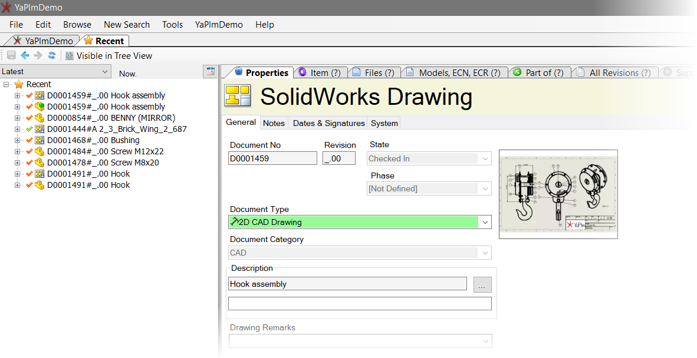Expand first D0001459 Hook assembly node

coord(17,95)
